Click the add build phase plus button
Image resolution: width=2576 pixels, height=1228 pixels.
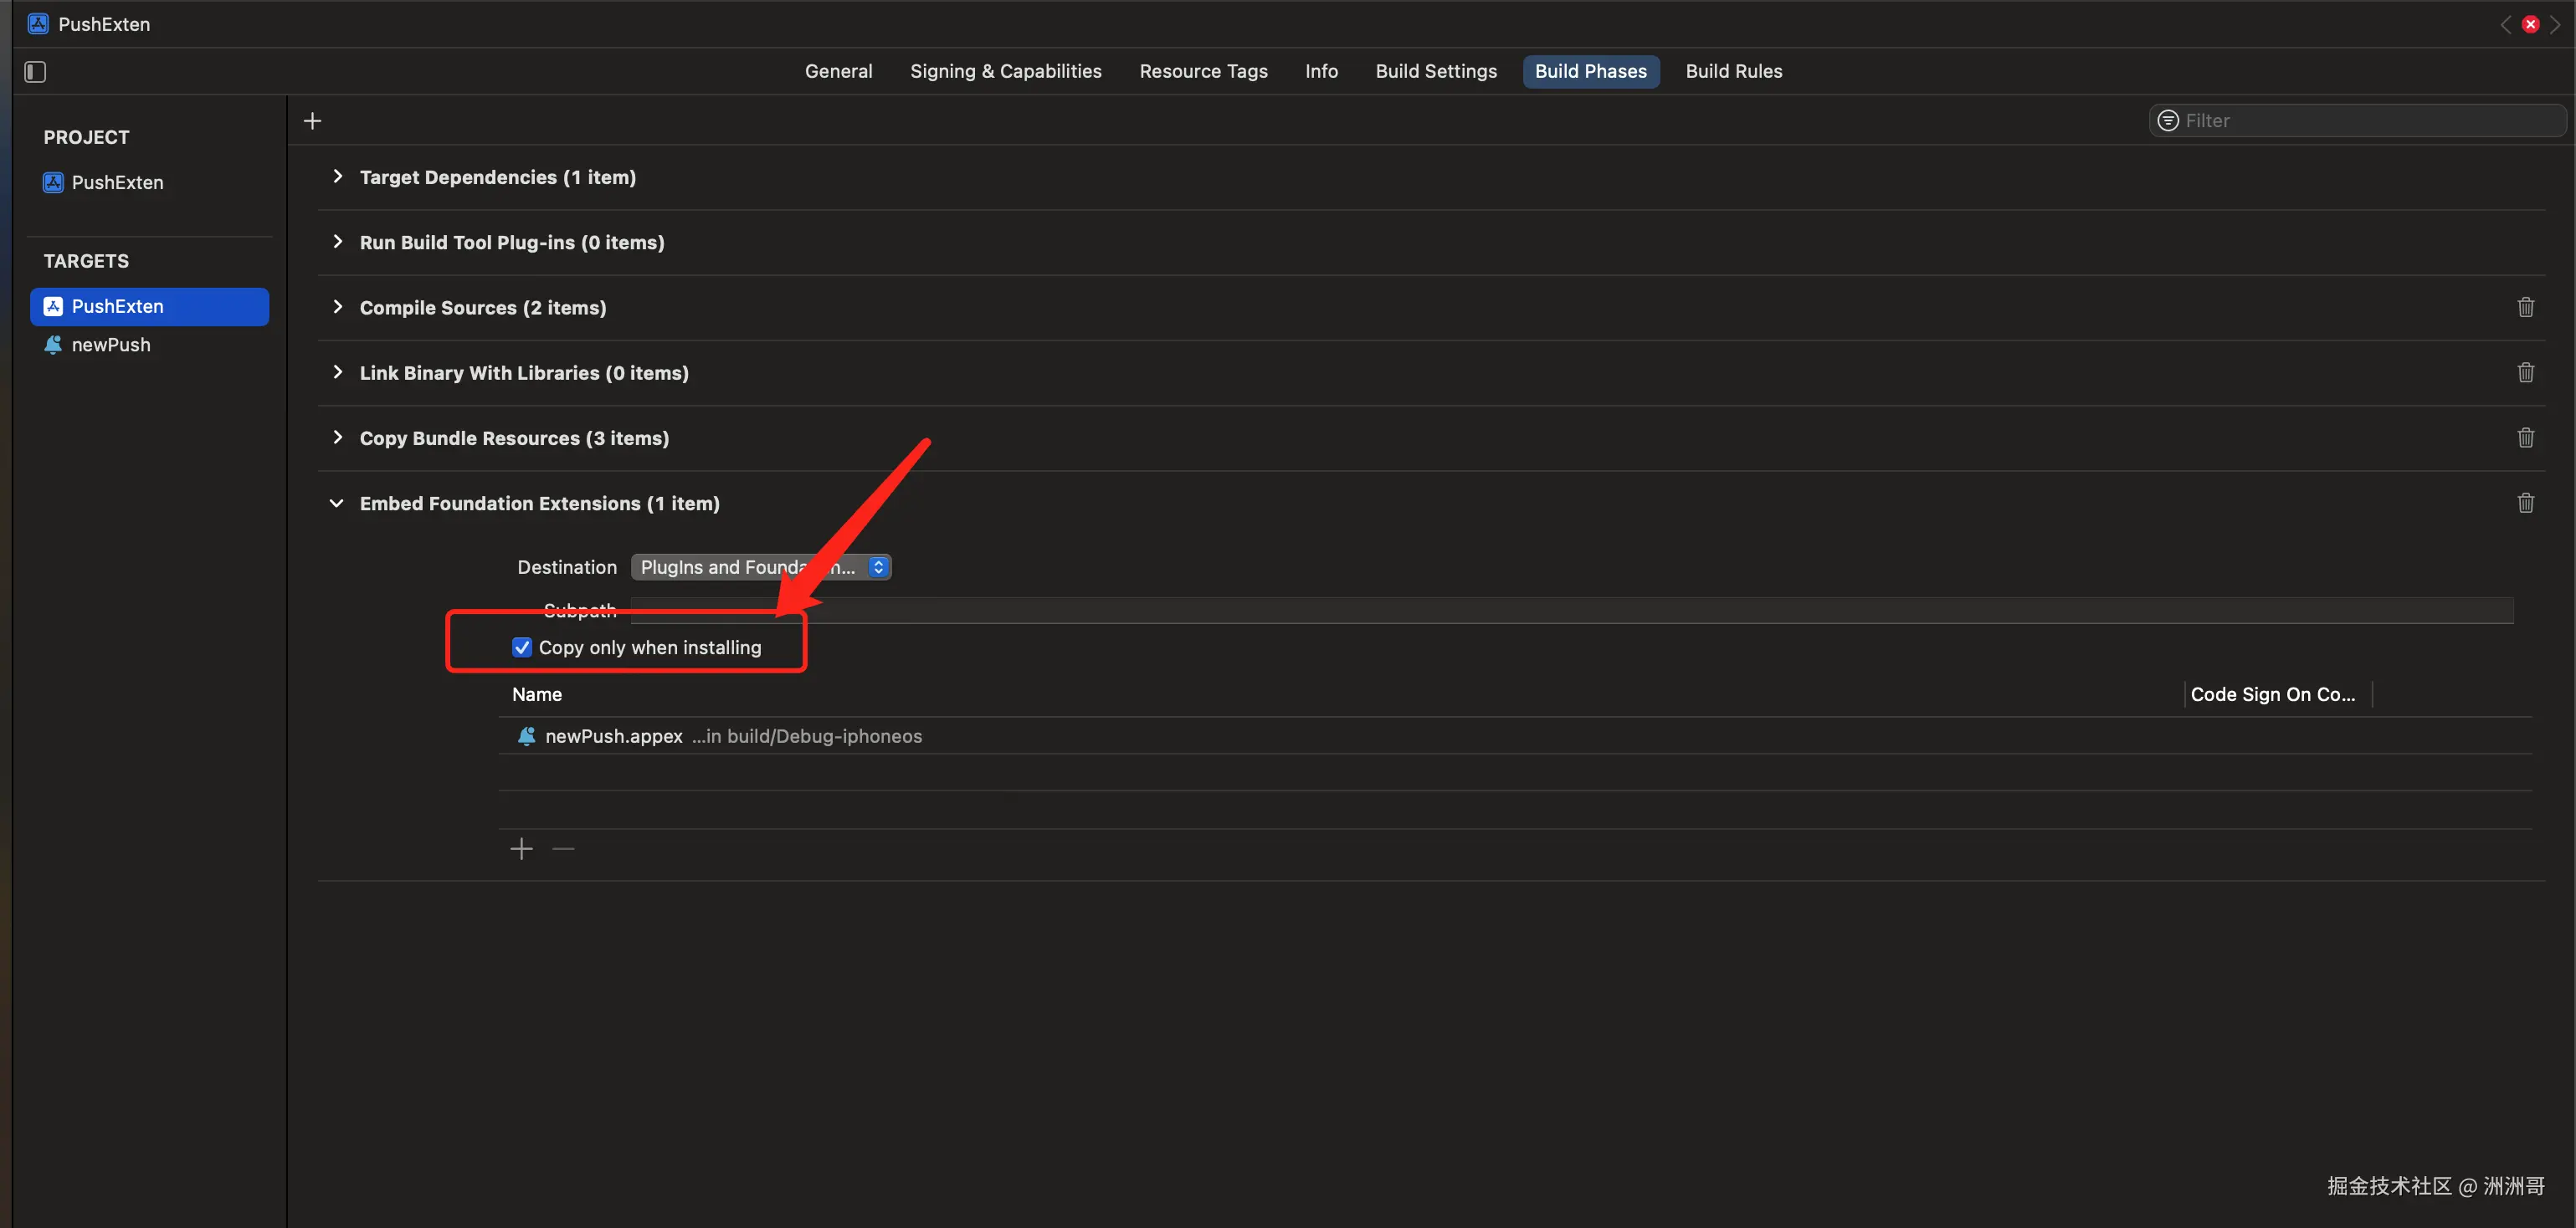coord(312,121)
